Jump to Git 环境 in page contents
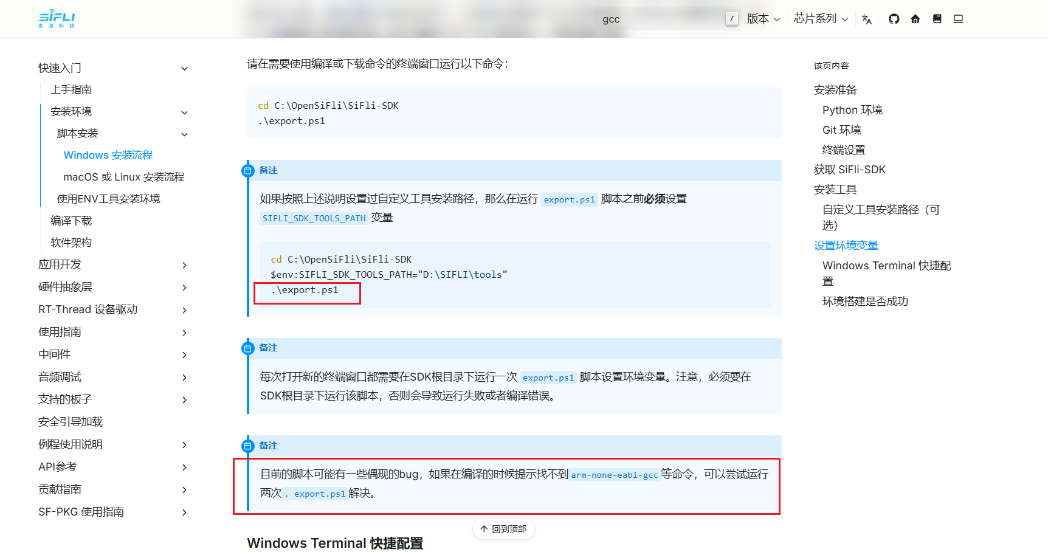The image size is (1048, 552). (842, 129)
